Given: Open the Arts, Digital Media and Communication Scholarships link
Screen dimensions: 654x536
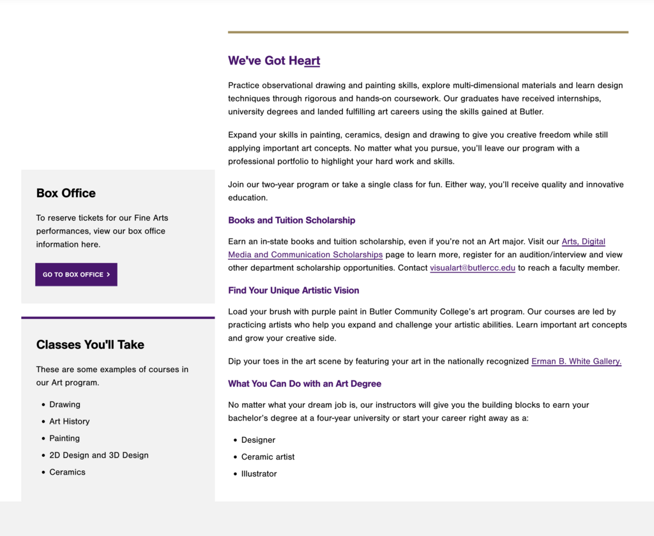Looking at the screenshot, I should pos(305,255).
